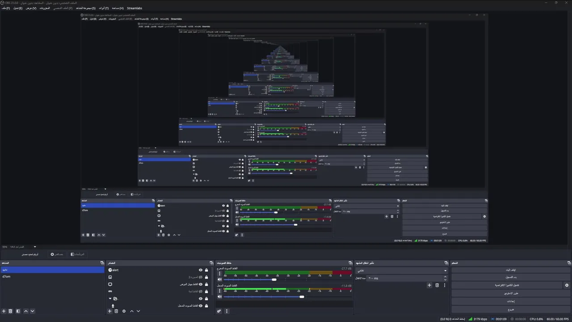The image size is (572, 322).
Task: Open the three-dot menu for التقاط الصوت المخرج
Action: click(219, 272)
